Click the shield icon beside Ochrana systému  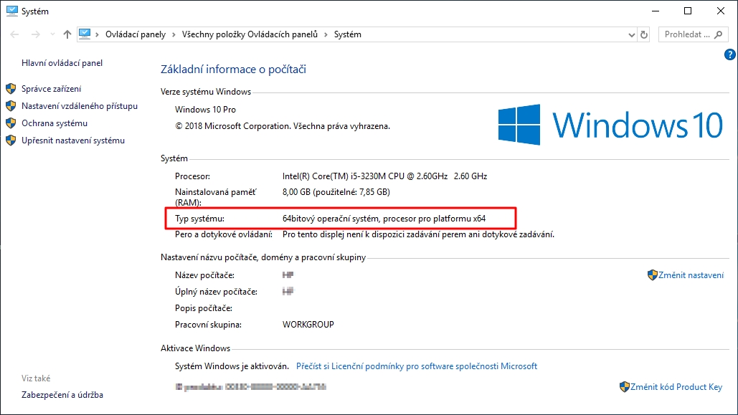(x=11, y=123)
